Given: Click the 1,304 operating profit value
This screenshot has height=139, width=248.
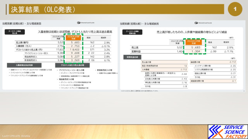Looking at the screenshot, I should point(196,51).
